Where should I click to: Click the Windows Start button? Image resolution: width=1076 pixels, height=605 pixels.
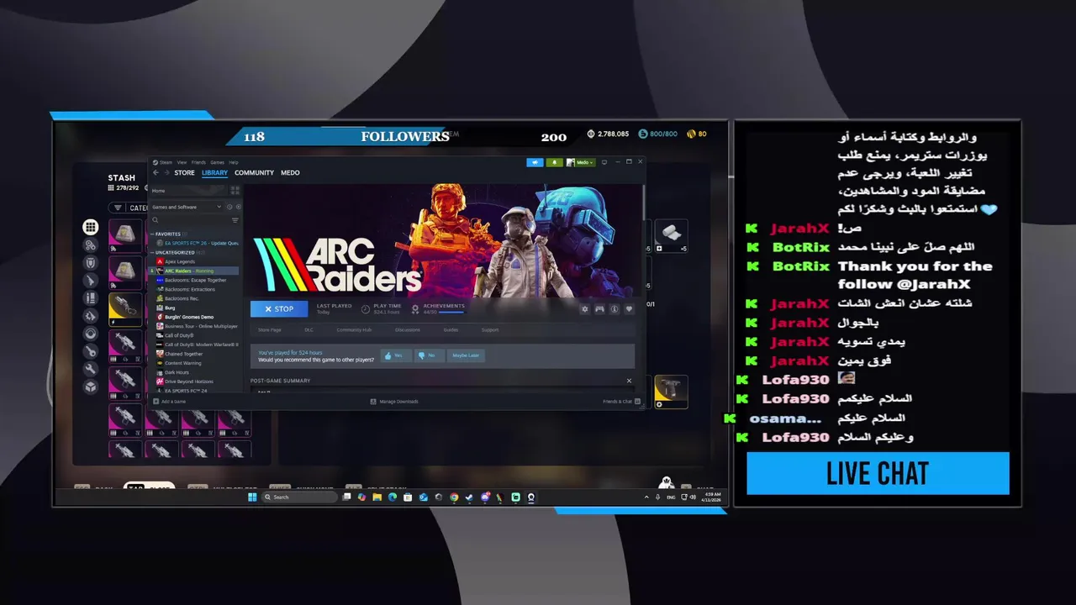coord(252,497)
